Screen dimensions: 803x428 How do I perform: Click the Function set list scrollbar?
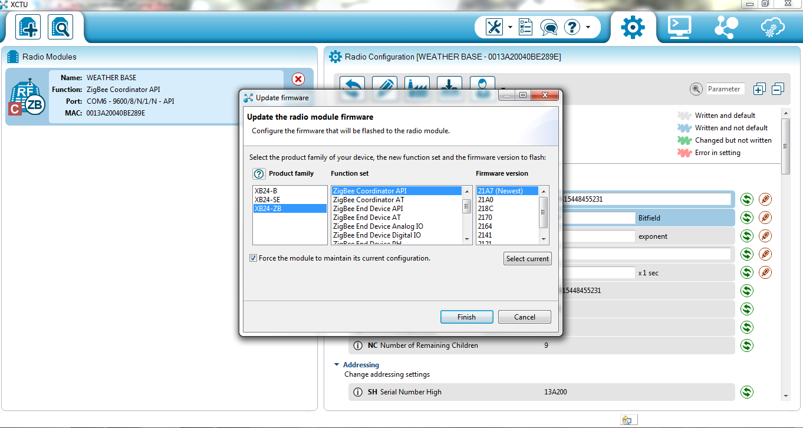[x=467, y=206]
